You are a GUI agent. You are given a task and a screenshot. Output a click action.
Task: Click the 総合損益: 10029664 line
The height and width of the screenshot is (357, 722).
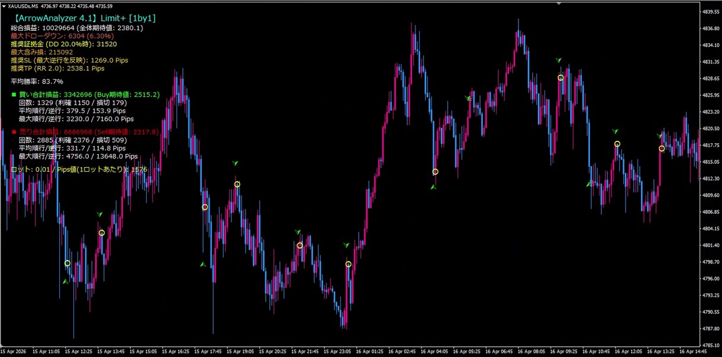(77, 28)
